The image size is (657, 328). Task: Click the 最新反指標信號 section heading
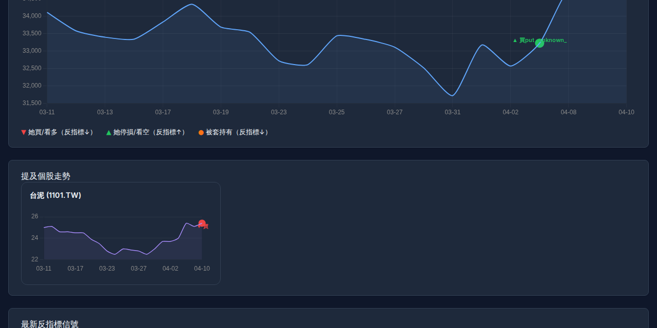click(50, 324)
